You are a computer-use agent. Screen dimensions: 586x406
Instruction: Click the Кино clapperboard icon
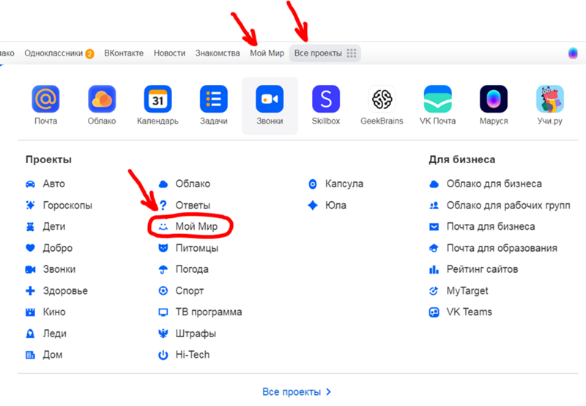[x=30, y=312]
